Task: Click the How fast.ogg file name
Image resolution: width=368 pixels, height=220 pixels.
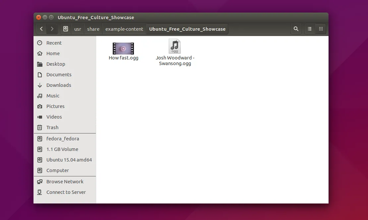Action: pos(123,58)
